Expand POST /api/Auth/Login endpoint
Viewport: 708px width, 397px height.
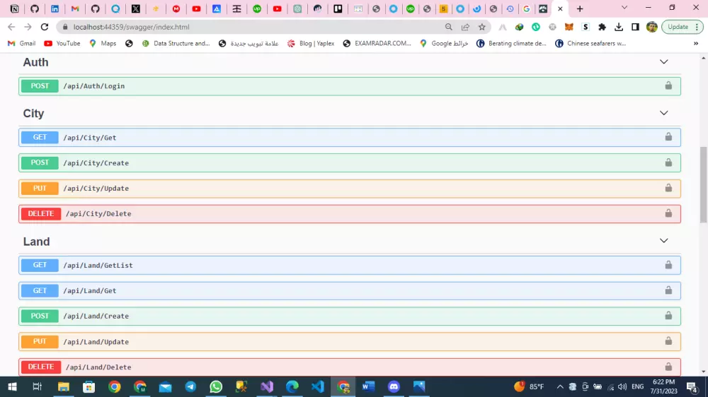coord(350,86)
